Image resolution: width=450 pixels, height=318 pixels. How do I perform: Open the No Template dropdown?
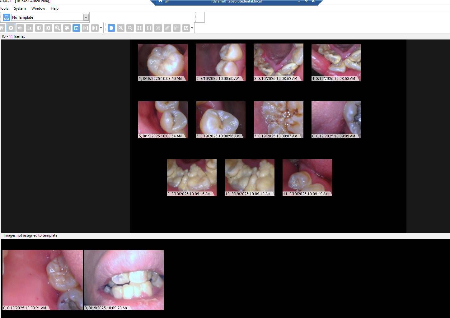click(x=86, y=17)
